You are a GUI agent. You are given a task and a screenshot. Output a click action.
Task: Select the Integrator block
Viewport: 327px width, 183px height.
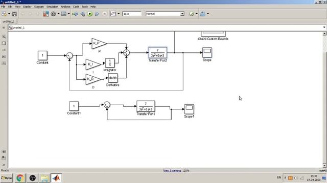(x=110, y=63)
